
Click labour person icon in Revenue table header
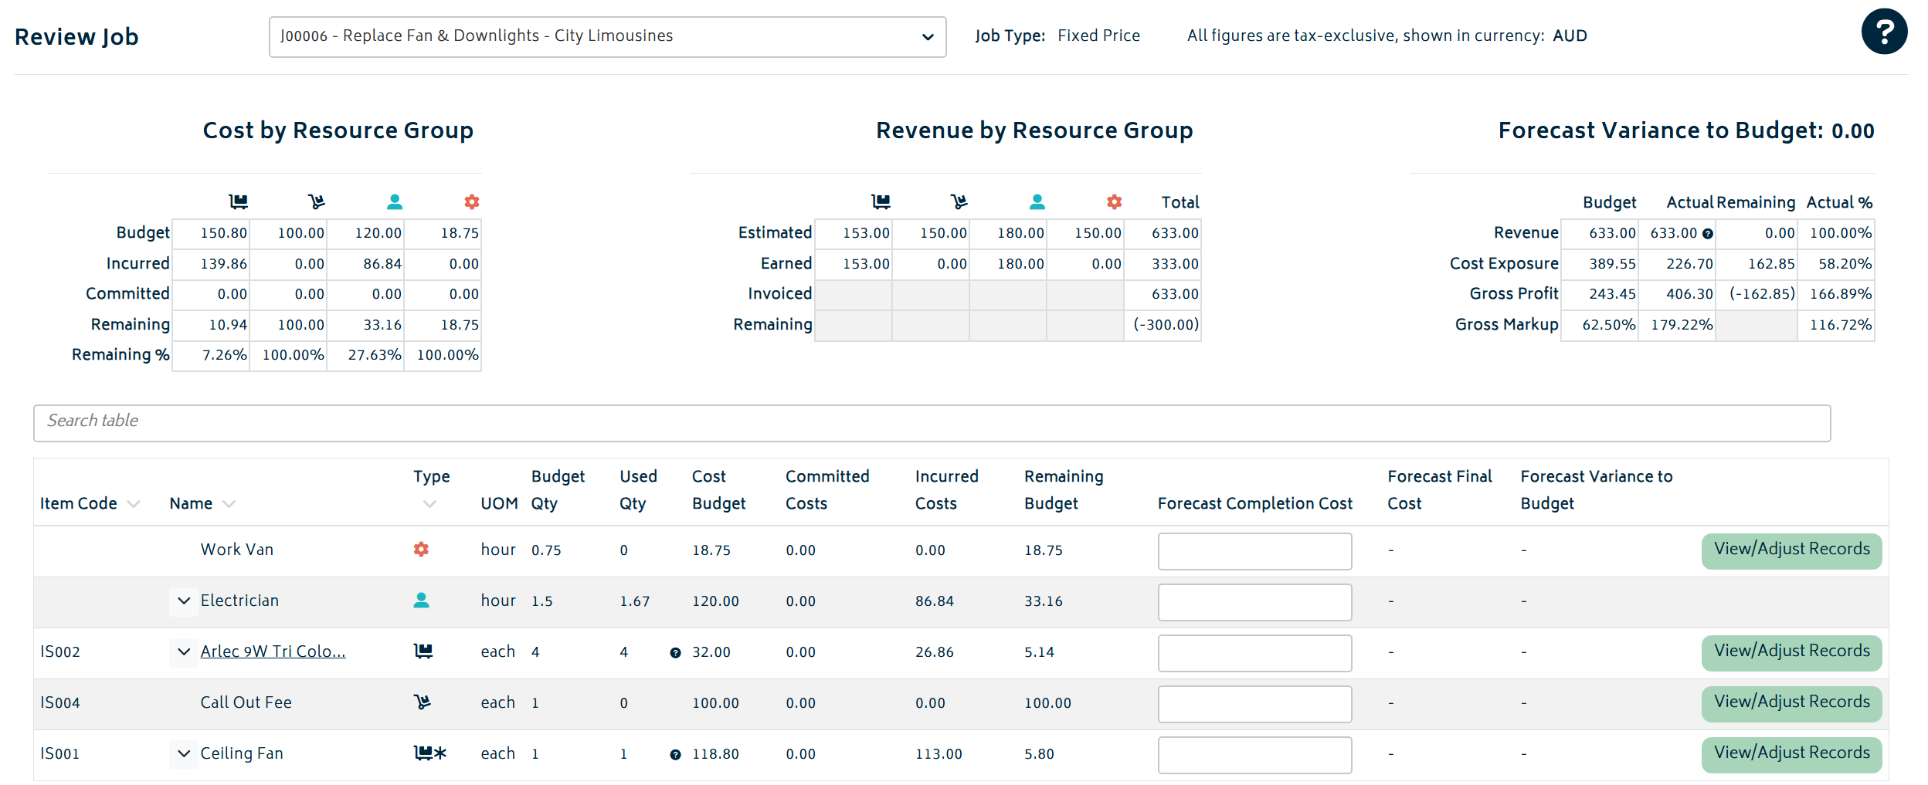[1037, 201]
